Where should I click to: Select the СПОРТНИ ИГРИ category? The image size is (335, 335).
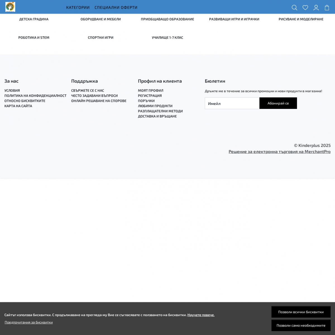[100, 38]
